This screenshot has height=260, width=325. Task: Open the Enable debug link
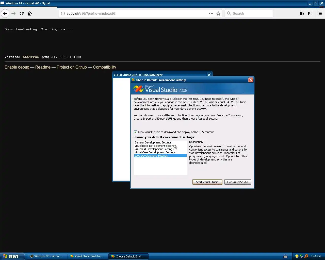(x=17, y=67)
